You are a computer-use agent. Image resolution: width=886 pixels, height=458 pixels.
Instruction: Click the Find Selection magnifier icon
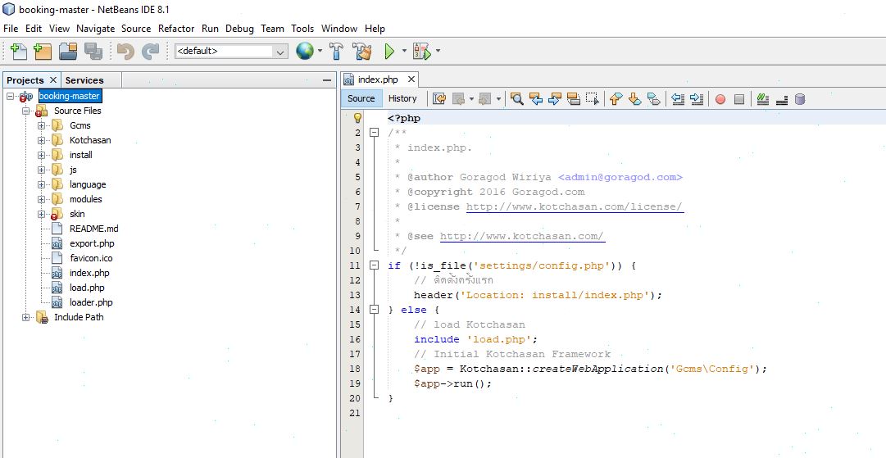click(x=516, y=99)
